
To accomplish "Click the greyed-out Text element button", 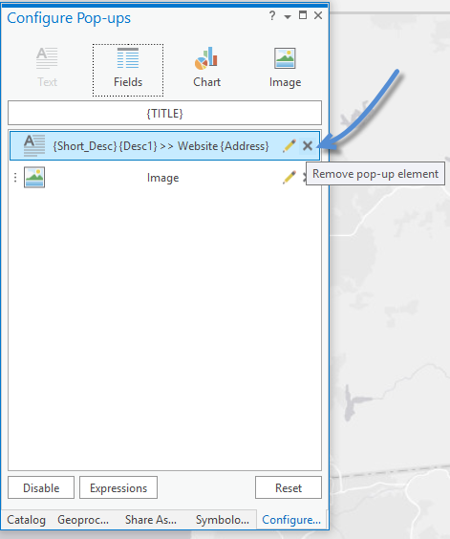I will click(47, 68).
